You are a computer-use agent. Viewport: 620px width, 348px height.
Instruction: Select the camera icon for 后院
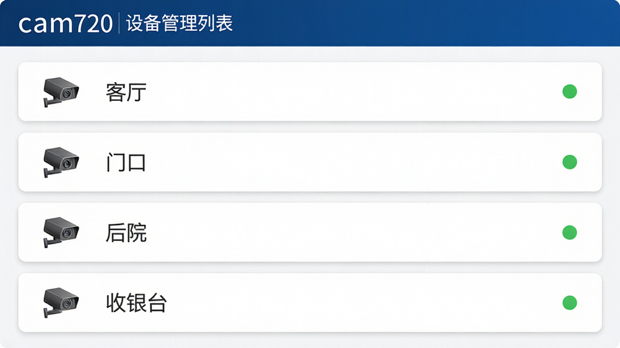coord(61,233)
